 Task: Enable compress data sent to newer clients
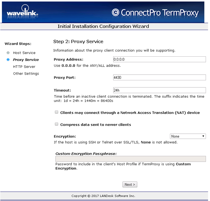[57, 124]
